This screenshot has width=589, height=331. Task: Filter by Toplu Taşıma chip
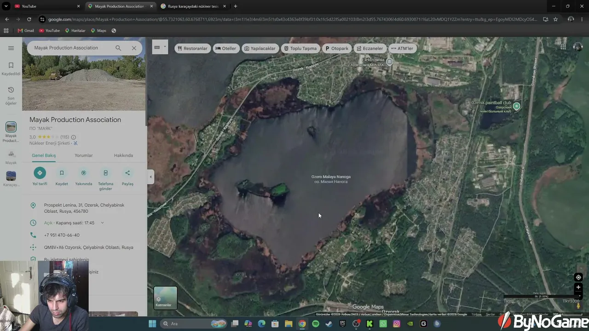[300, 48]
